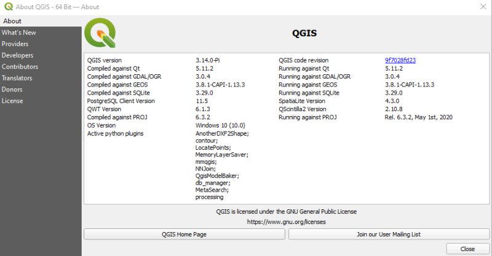Viewport: 492px width, 256px height.
Task: Click the SpatiaLite Version value 4.3.0
Action: pos(392,101)
